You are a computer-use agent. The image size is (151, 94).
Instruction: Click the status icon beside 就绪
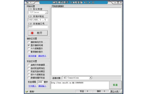pyautogui.click(x=27, y=92)
